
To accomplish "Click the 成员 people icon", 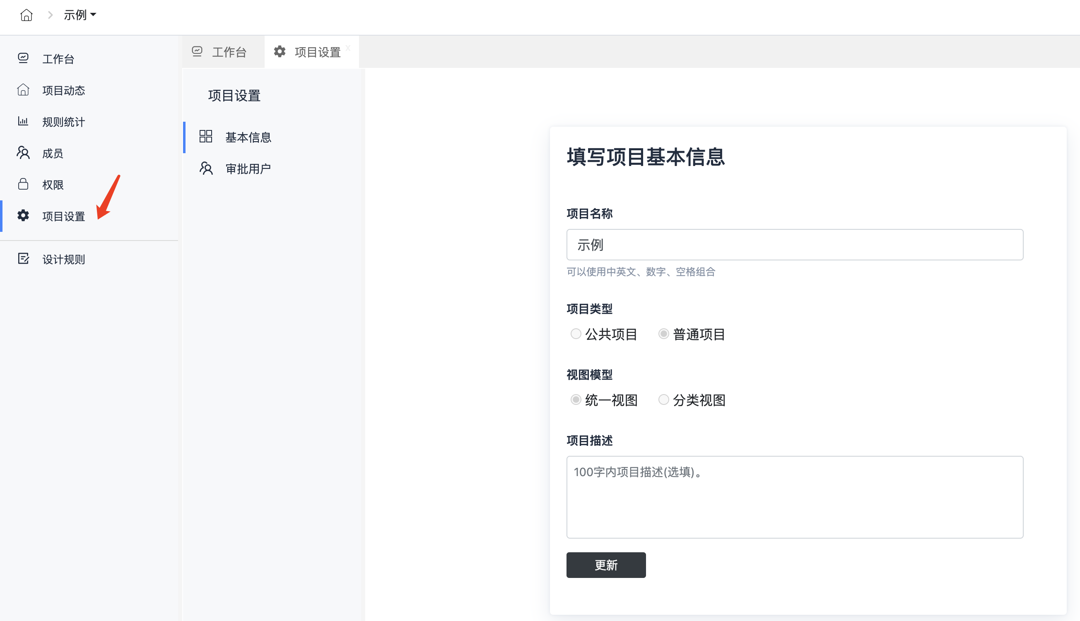I will click(23, 153).
